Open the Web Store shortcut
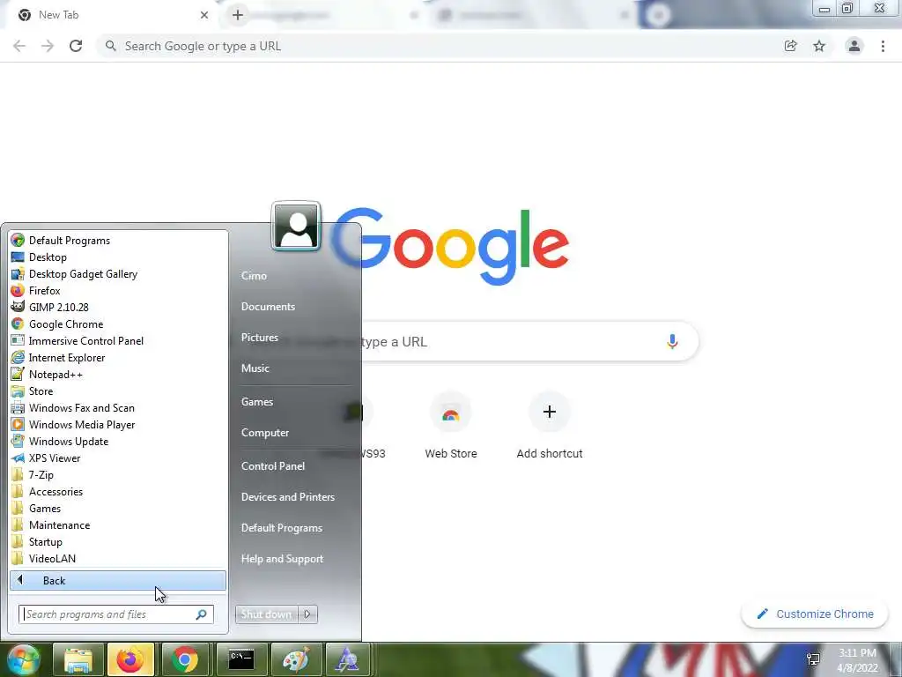 450,426
